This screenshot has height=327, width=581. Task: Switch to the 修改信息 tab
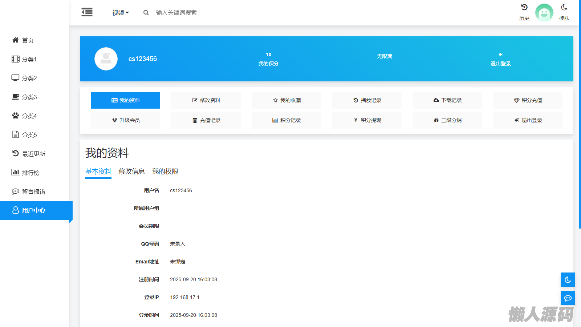click(131, 171)
